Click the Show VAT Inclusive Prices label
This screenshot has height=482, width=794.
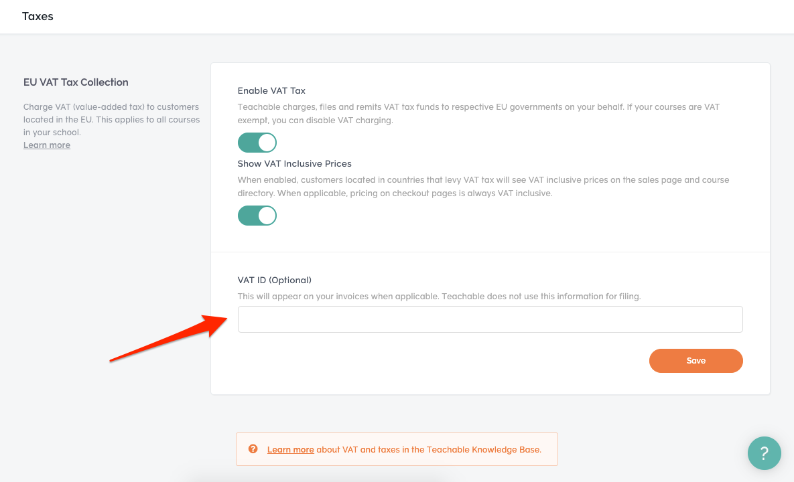pyautogui.click(x=294, y=164)
